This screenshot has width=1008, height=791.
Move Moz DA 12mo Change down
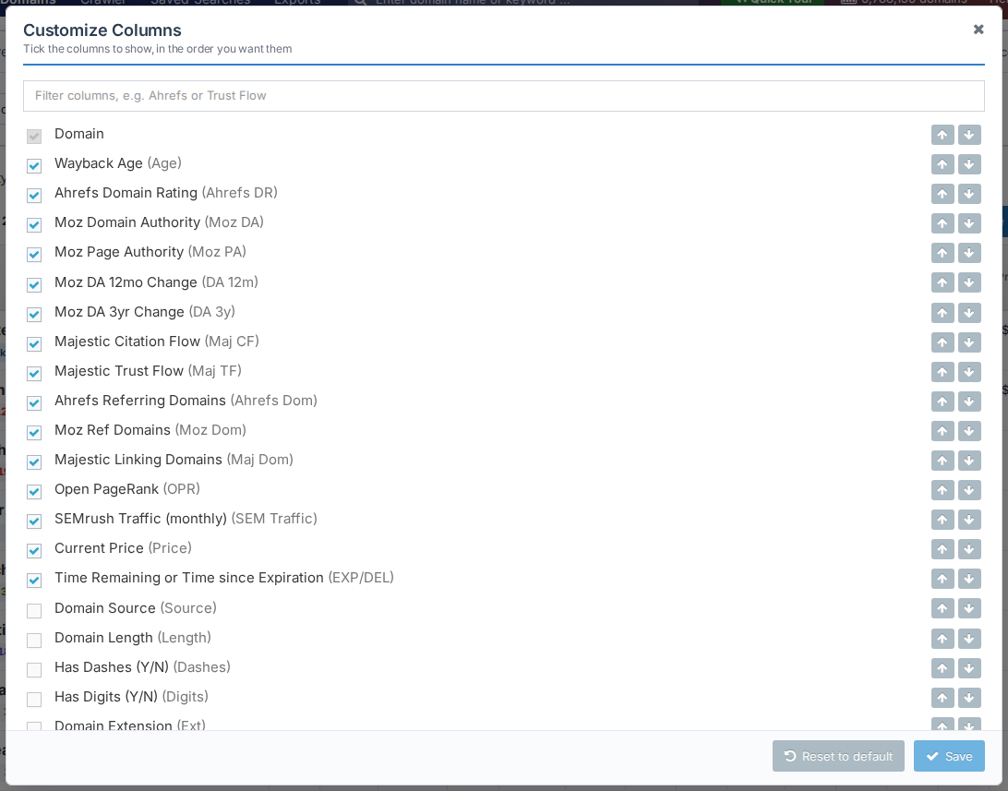(x=969, y=282)
